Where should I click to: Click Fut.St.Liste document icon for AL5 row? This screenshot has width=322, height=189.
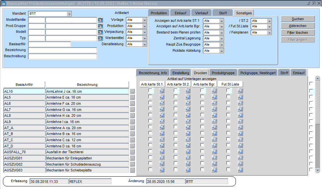click(x=240, y=97)
